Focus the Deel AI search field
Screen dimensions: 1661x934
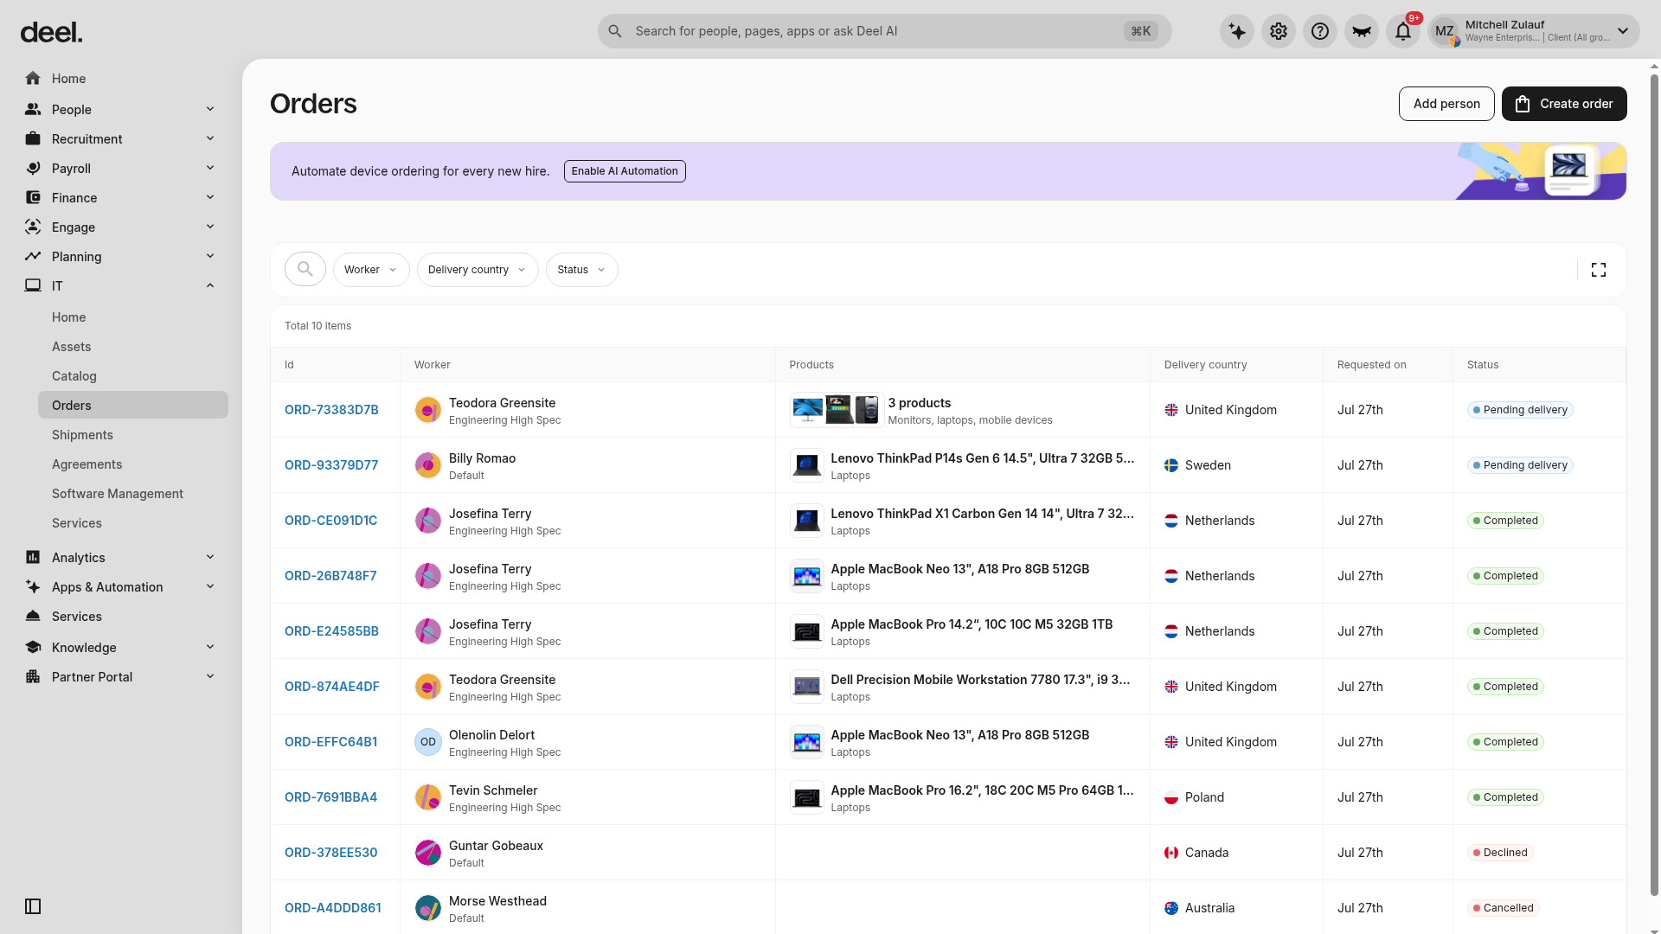pyautogui.click(x=884, y=31)
